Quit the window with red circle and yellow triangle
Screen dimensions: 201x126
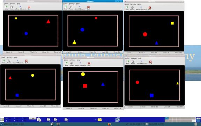(150, 62)
